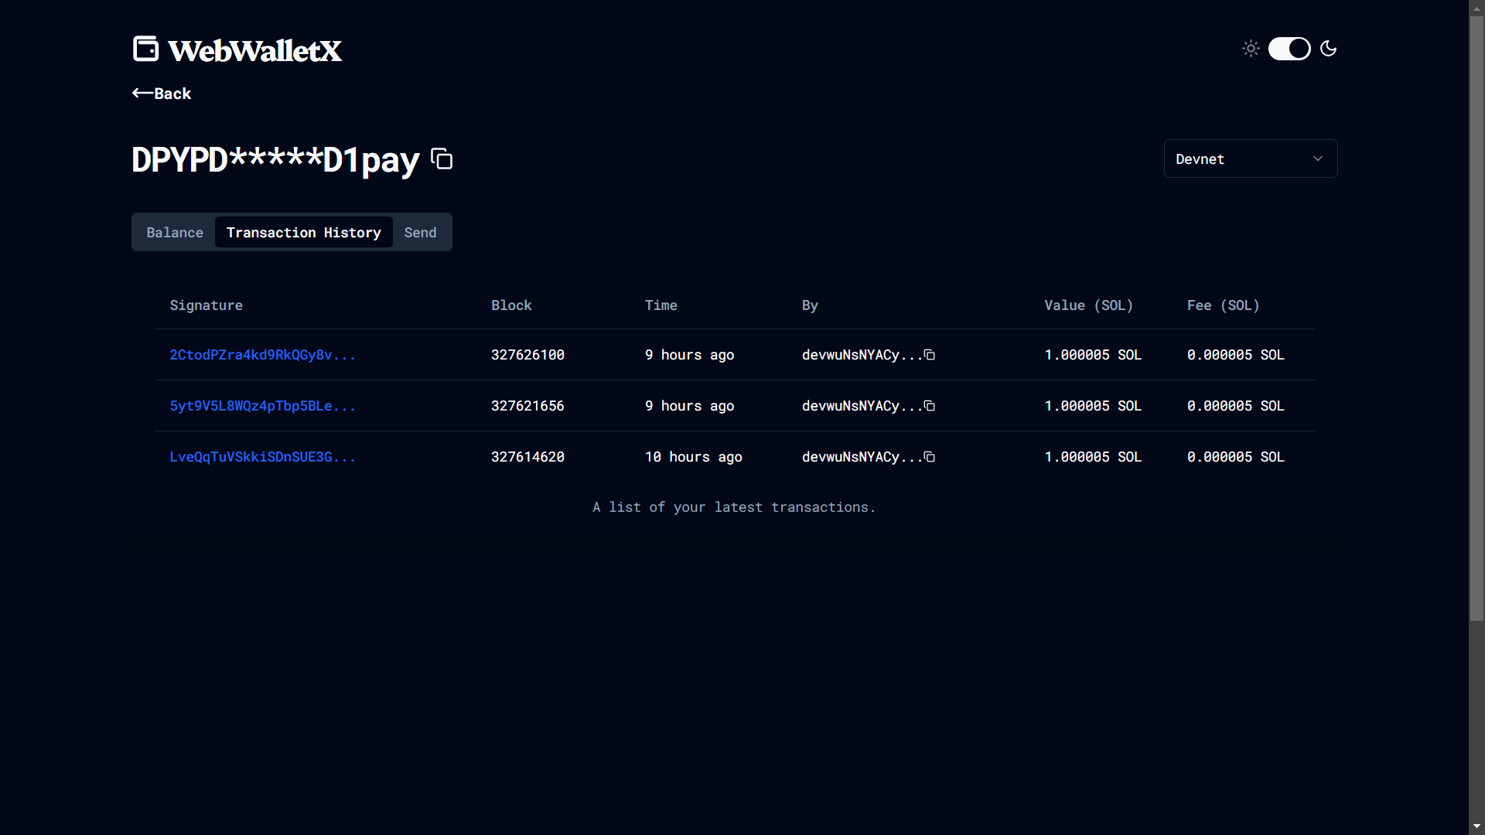Click the chevron on network selector

pos(1318,158)
